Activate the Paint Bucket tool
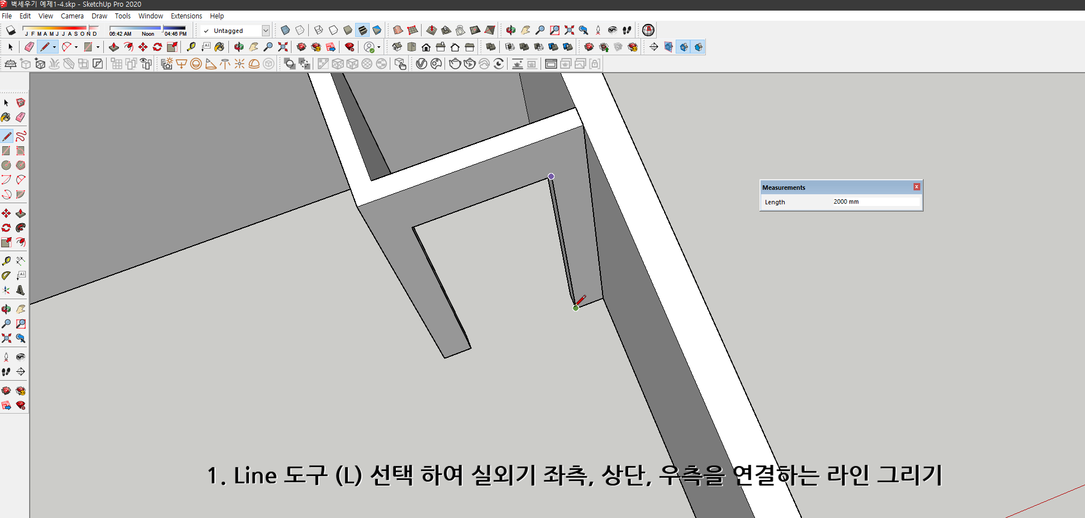 coord(219,47)
